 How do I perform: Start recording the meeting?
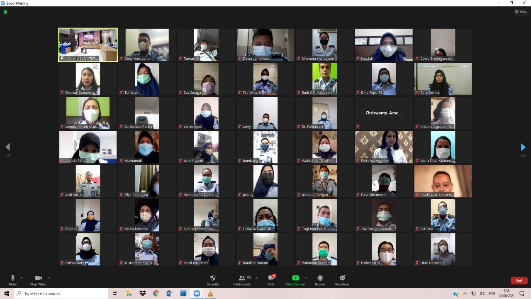[320, 279]
